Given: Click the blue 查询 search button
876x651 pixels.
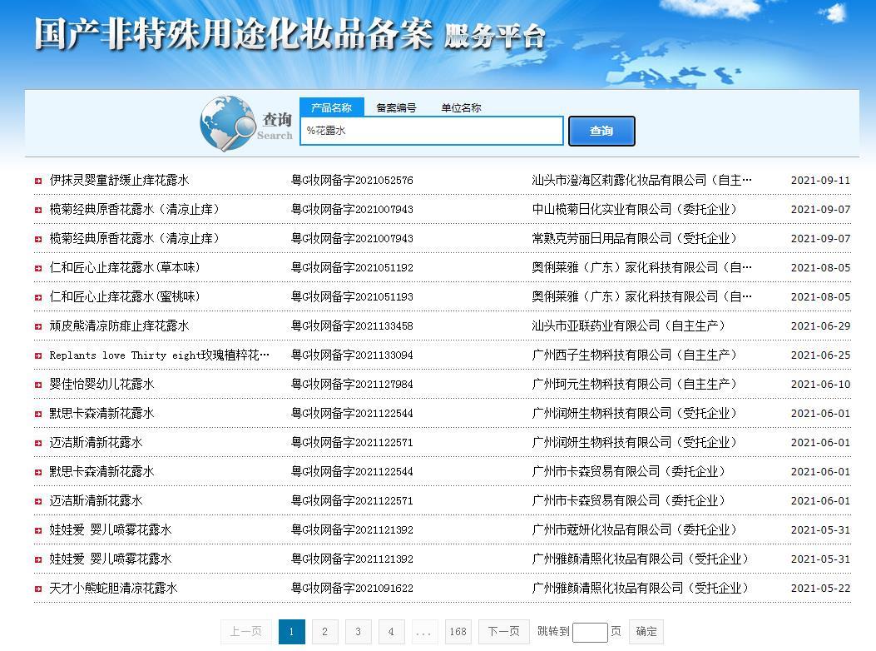Looking at the screenshot, I should pyautogui.click(x=601, y=131).
